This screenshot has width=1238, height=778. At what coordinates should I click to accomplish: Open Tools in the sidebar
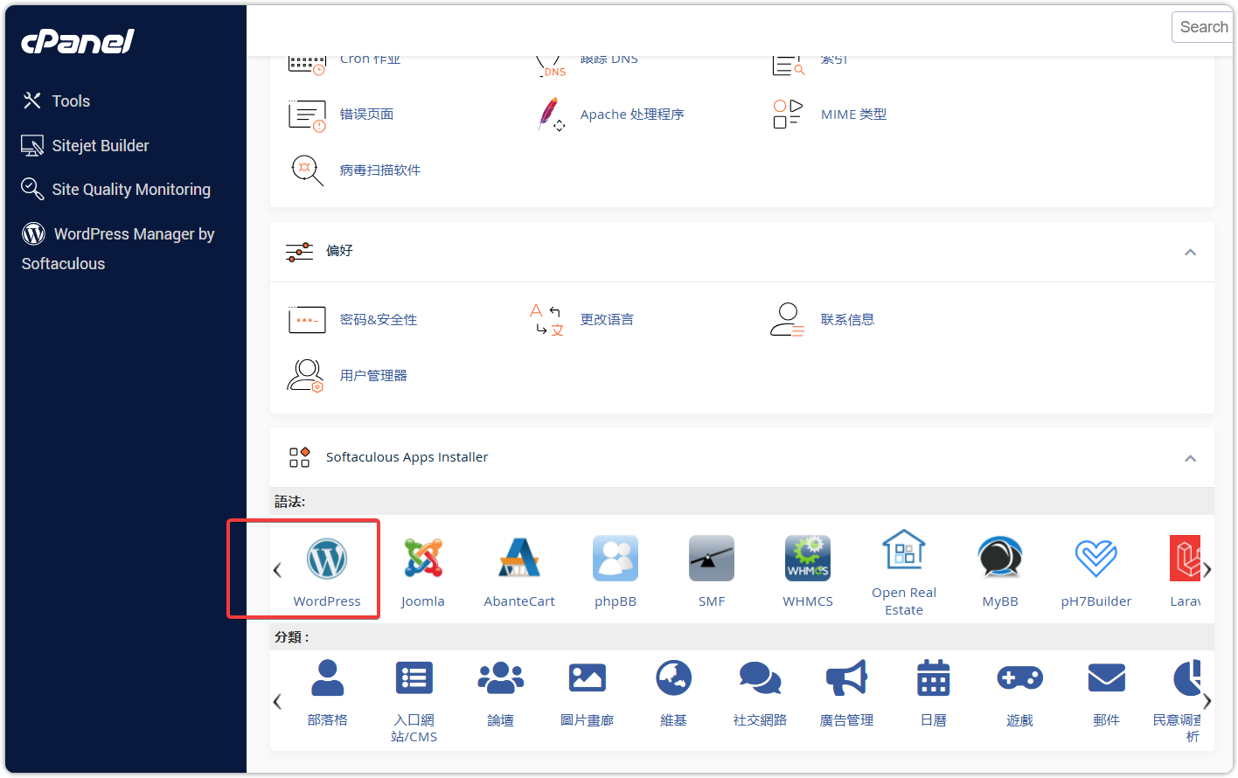(x=56, y=101)
